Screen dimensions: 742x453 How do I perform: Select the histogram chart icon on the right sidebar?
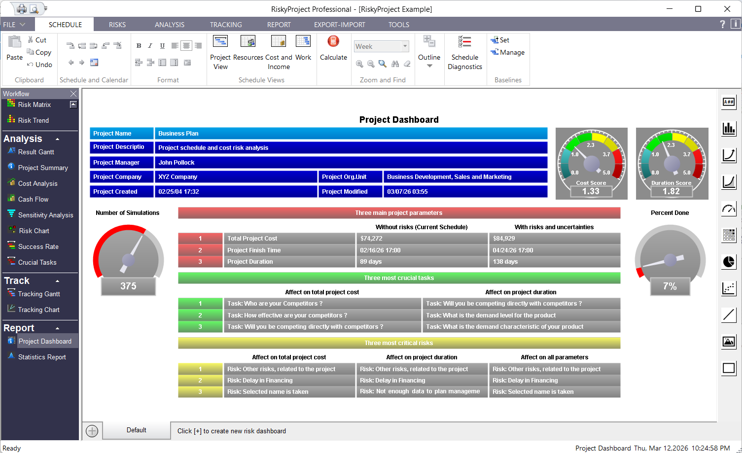pos(729,129)
